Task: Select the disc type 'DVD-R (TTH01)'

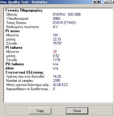Action: (x=64, y=23)
